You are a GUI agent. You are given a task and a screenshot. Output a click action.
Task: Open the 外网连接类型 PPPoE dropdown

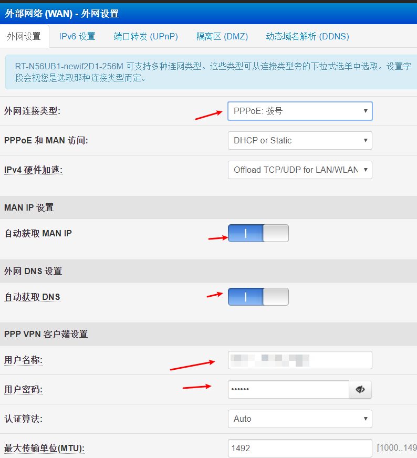pyautogui.click(x=299, y=111)
